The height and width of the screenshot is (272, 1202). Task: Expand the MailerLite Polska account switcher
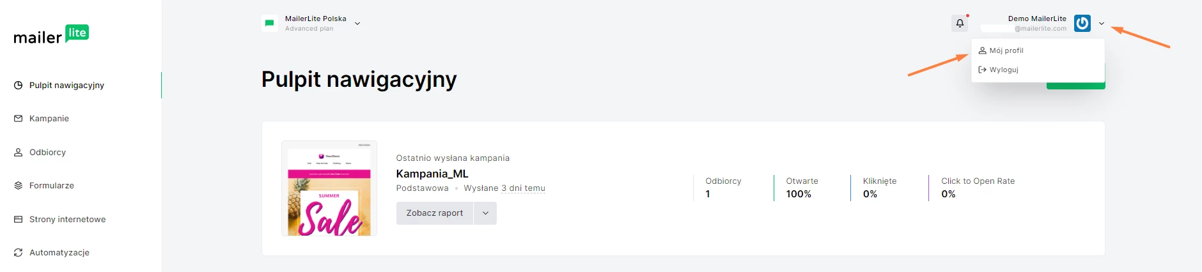pos(357,24)
